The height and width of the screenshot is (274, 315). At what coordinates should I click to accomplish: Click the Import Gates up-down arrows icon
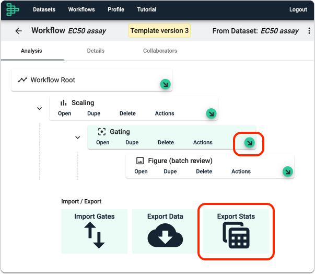coord(95,235)
